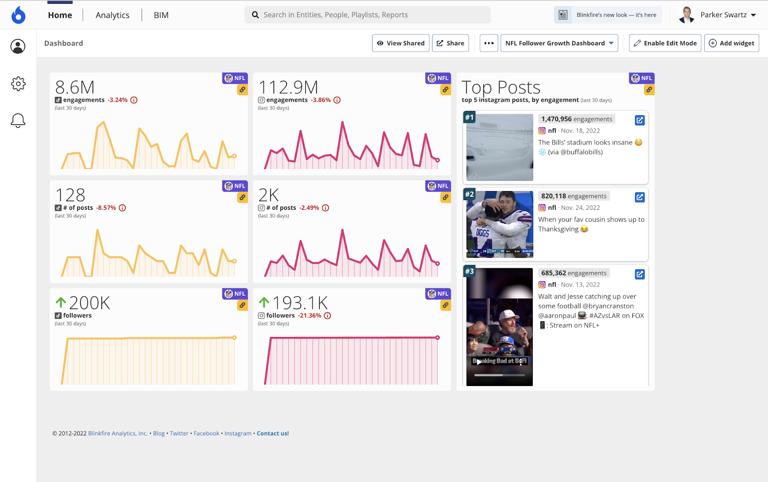Click the link icon on 112.9M engagements widget

point(445,89)
